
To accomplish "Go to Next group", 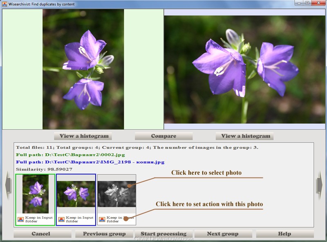I will 223,234.
